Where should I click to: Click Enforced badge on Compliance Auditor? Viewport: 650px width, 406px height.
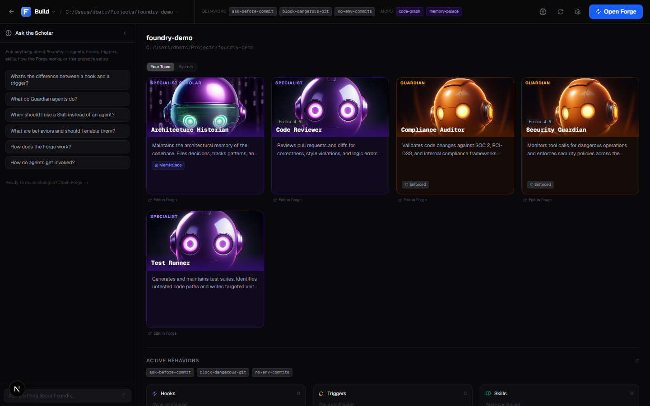(415, 185)
